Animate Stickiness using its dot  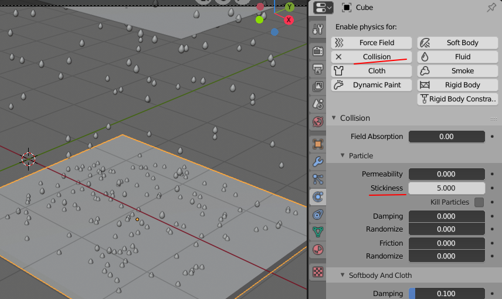click(x=492, y=188)
